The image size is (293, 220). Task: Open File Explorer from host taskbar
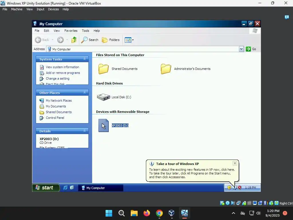point(134,213)
